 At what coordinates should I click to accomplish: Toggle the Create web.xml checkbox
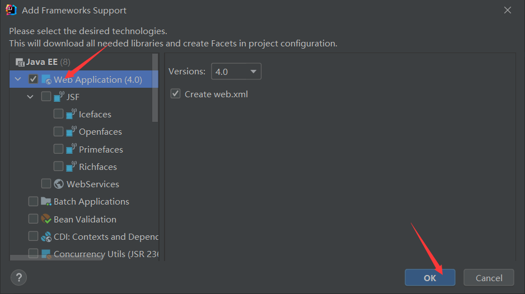click(x=176, y=94)
